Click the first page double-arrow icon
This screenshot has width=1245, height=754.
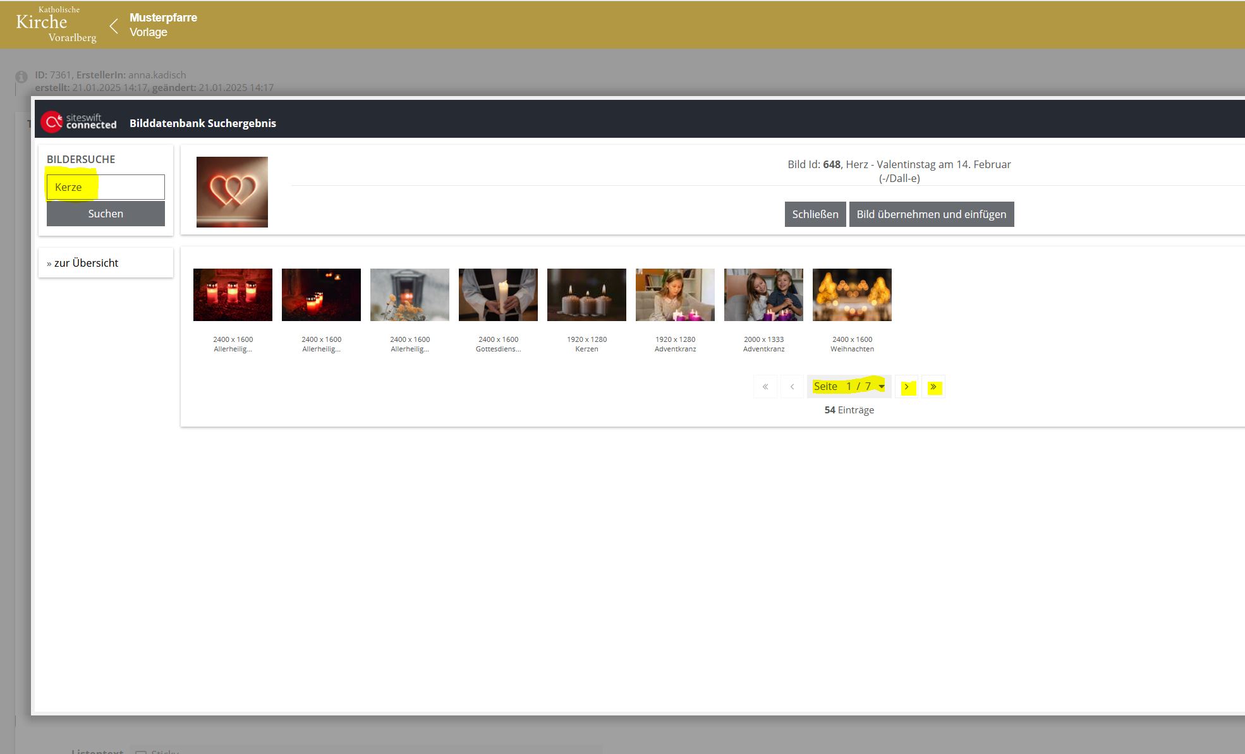tap(765, 387)
